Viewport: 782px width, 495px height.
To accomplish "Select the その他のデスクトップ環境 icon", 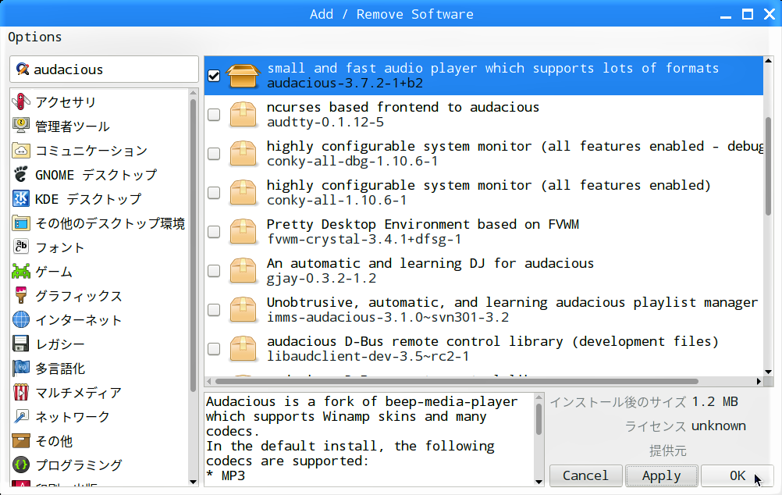I will 21,223.
